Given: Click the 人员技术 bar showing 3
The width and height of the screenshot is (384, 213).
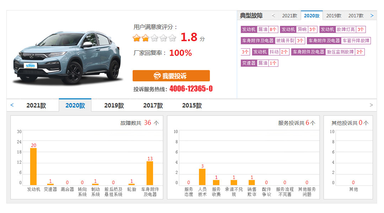Looking at the screenshot, I should (202, 177).
